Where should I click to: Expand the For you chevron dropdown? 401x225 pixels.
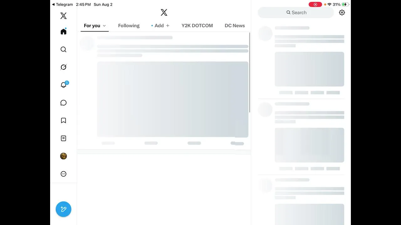click(104, 26)
